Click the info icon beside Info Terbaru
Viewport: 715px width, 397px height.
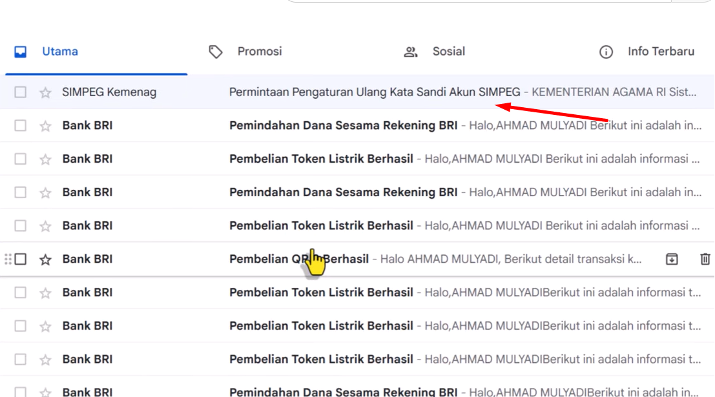pos(606,52)
